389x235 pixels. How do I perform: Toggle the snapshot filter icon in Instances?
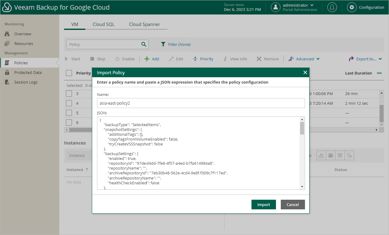click(x=321, y=155)
